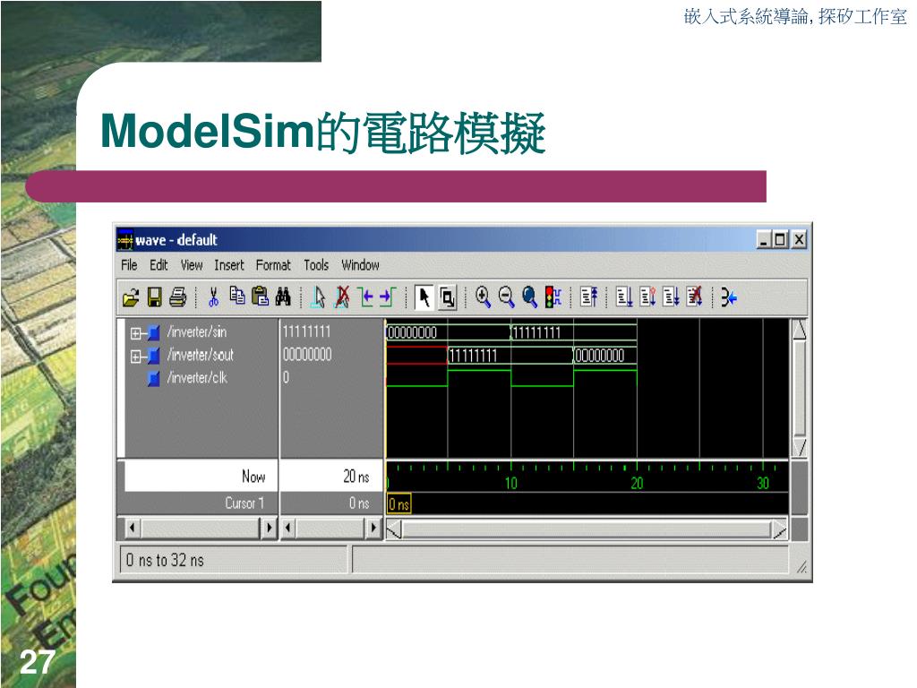The image size is (917, 688).
Task: Click the Restart simulation icon
Action: point(589,297)
